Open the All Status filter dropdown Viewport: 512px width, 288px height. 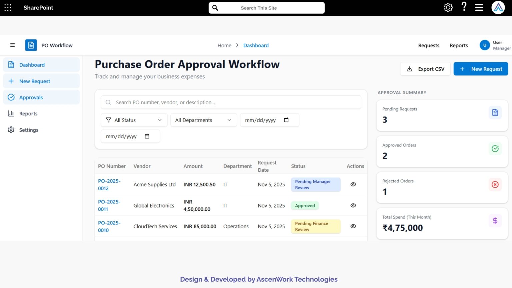[134, 120]
